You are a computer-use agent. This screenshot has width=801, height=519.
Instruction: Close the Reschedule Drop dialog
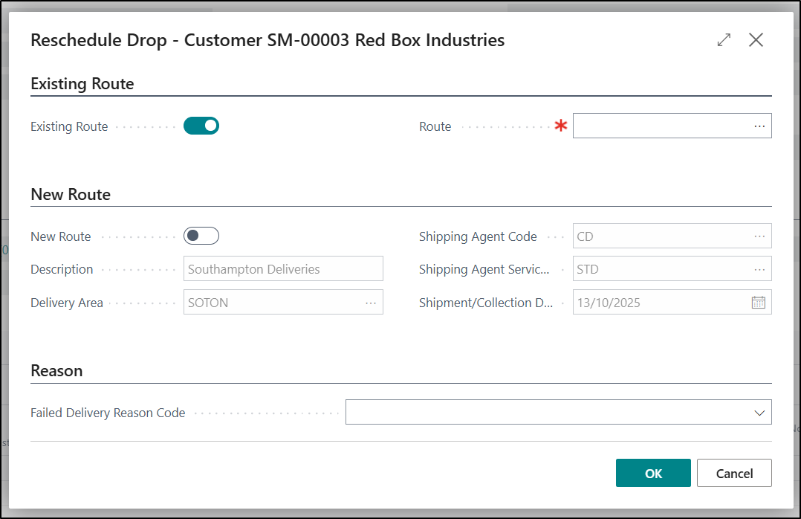tap(756, 40)
